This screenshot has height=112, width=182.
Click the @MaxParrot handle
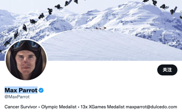(x=17, y=97)
